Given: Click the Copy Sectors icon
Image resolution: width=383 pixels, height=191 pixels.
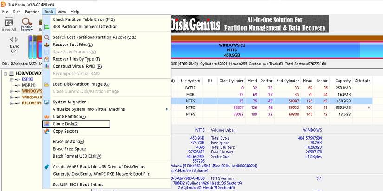Looking at the screenshot, I should [46, 131].
